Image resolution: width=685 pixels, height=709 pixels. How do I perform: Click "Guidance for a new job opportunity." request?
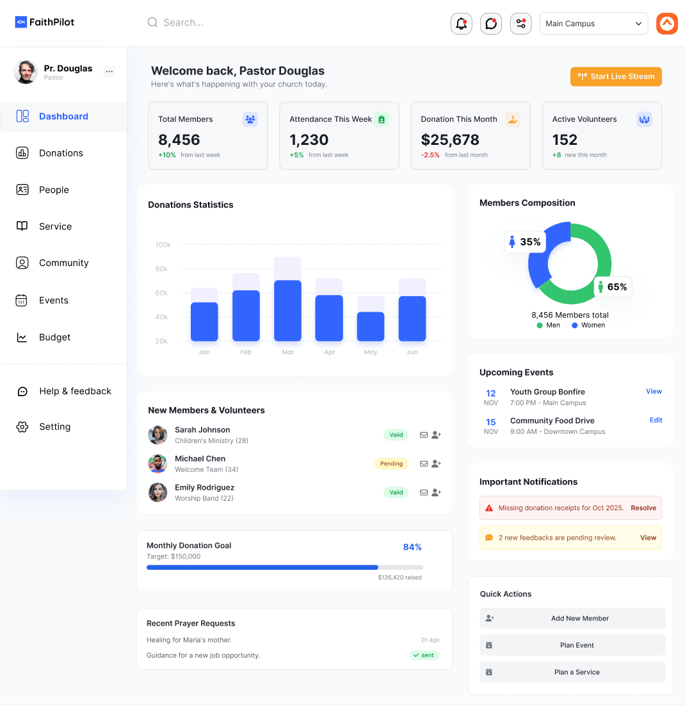tap(203, 655)
